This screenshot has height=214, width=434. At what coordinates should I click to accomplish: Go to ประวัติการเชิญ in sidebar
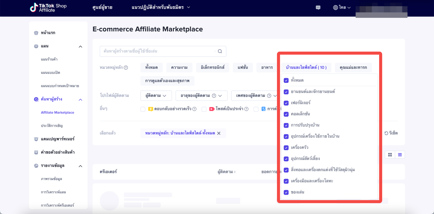(52, 126)
